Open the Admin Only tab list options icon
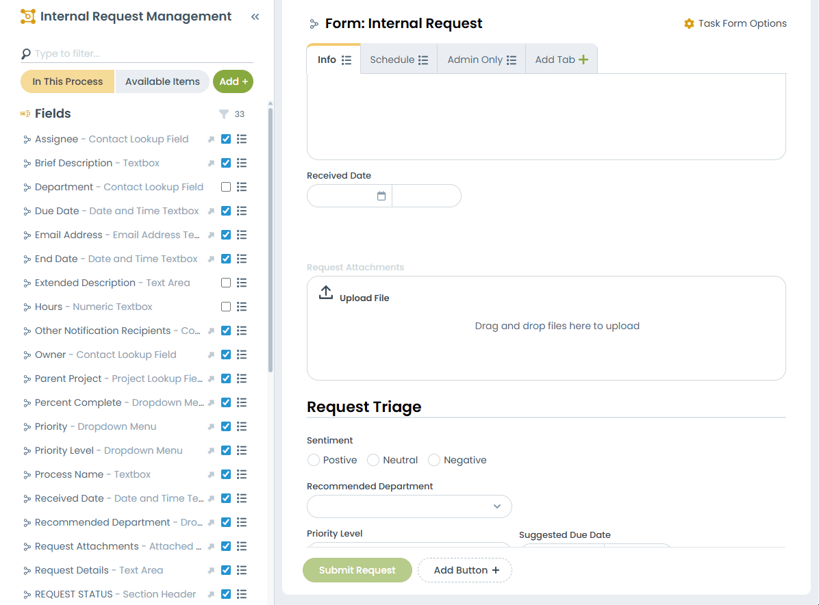This screenshot has height=605, width=819. (x=512, y=60)
